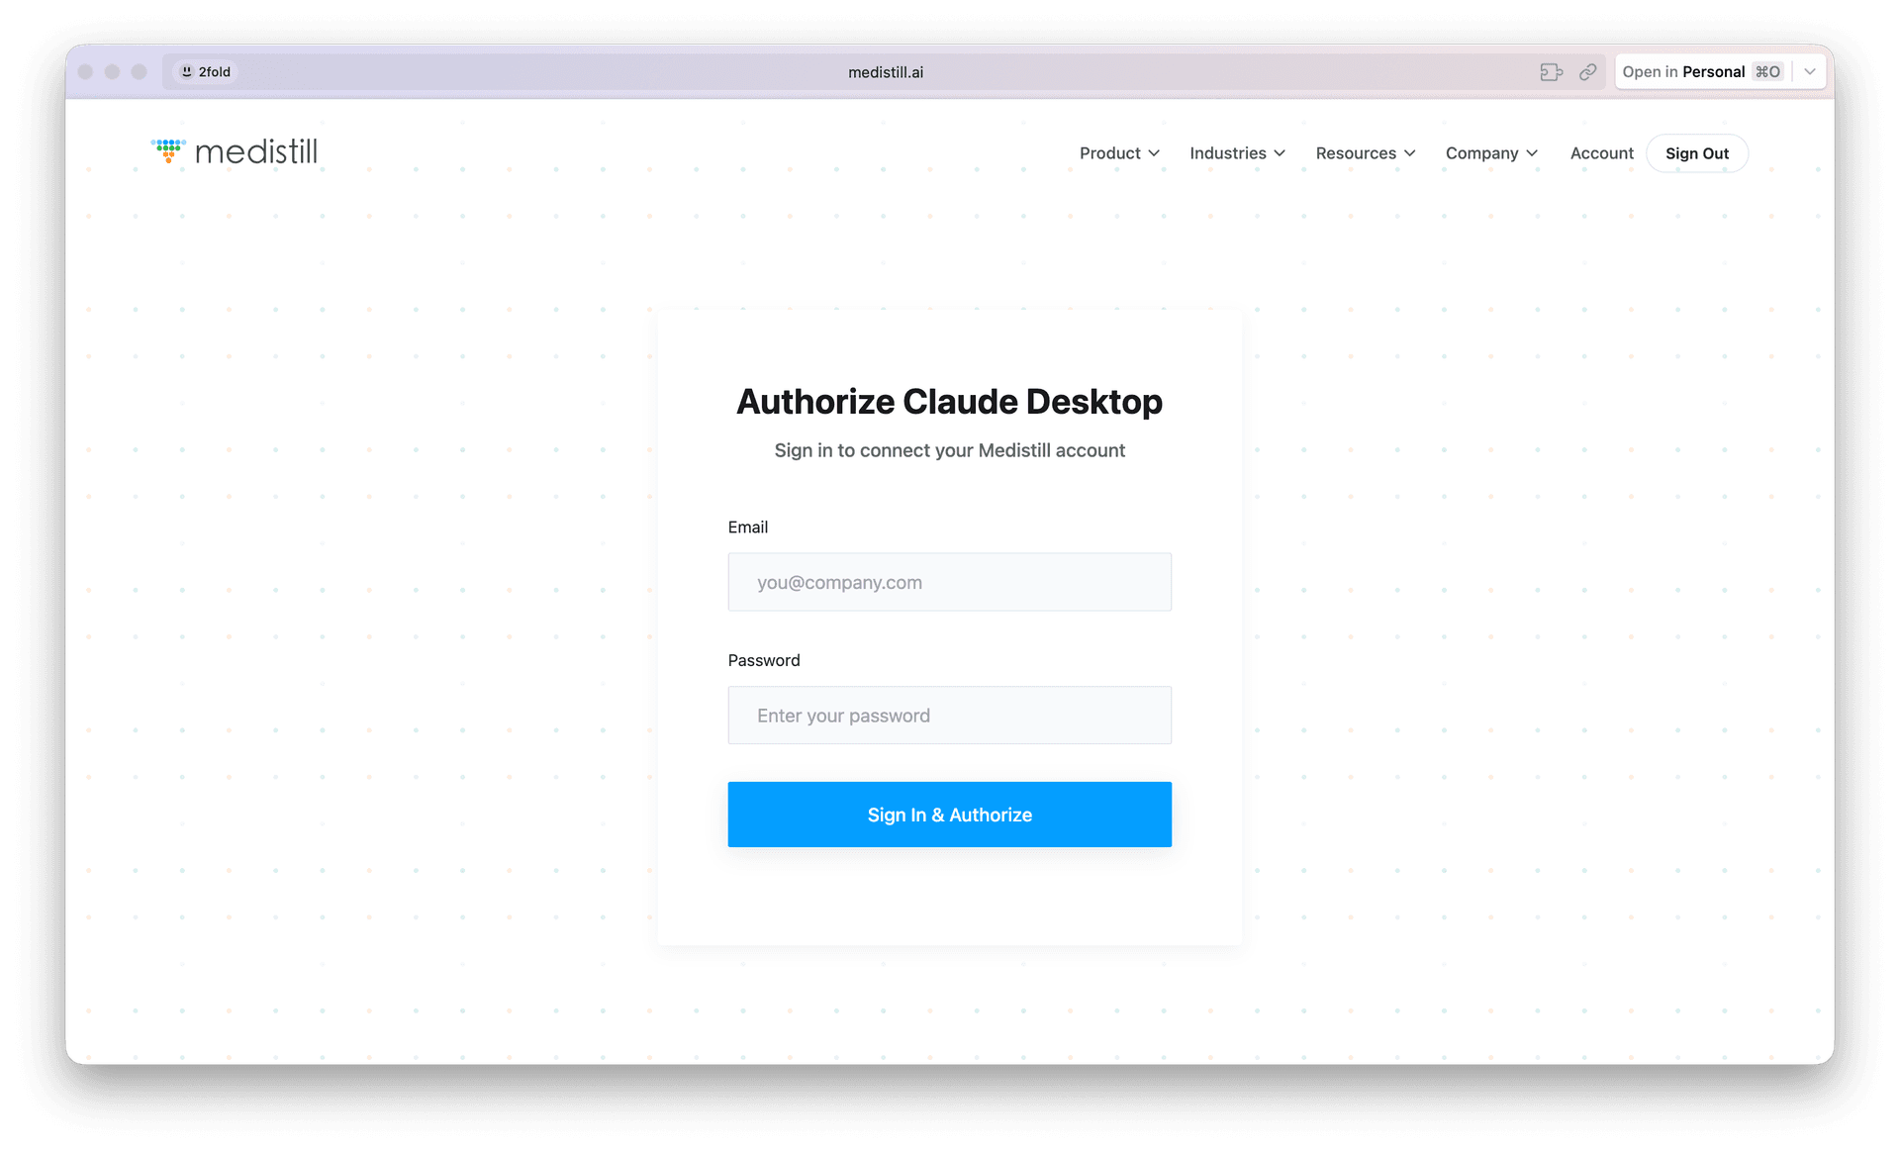
Task: Click the Email label
Action: 747,527
